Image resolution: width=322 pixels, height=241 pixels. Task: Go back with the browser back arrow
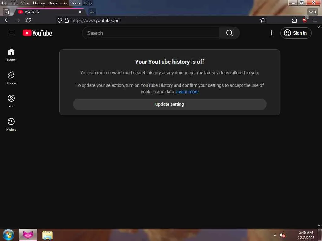7,20
